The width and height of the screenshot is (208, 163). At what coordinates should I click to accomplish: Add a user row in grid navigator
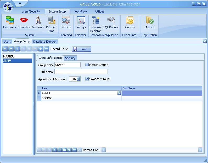click(x=69, y=150)
